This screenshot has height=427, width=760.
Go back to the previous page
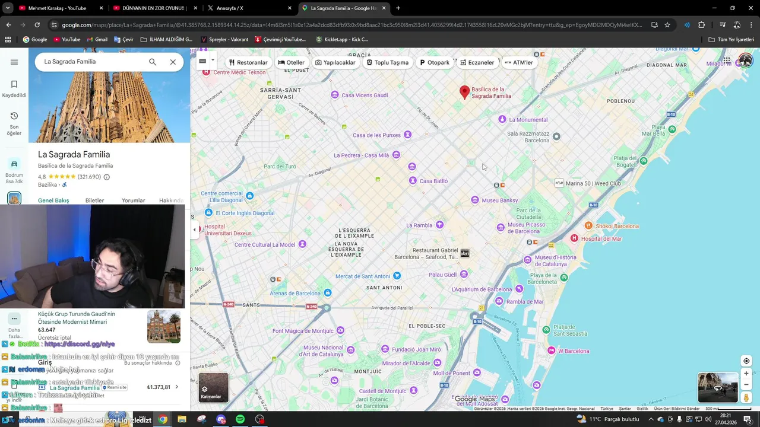click(x=8, y=25)
